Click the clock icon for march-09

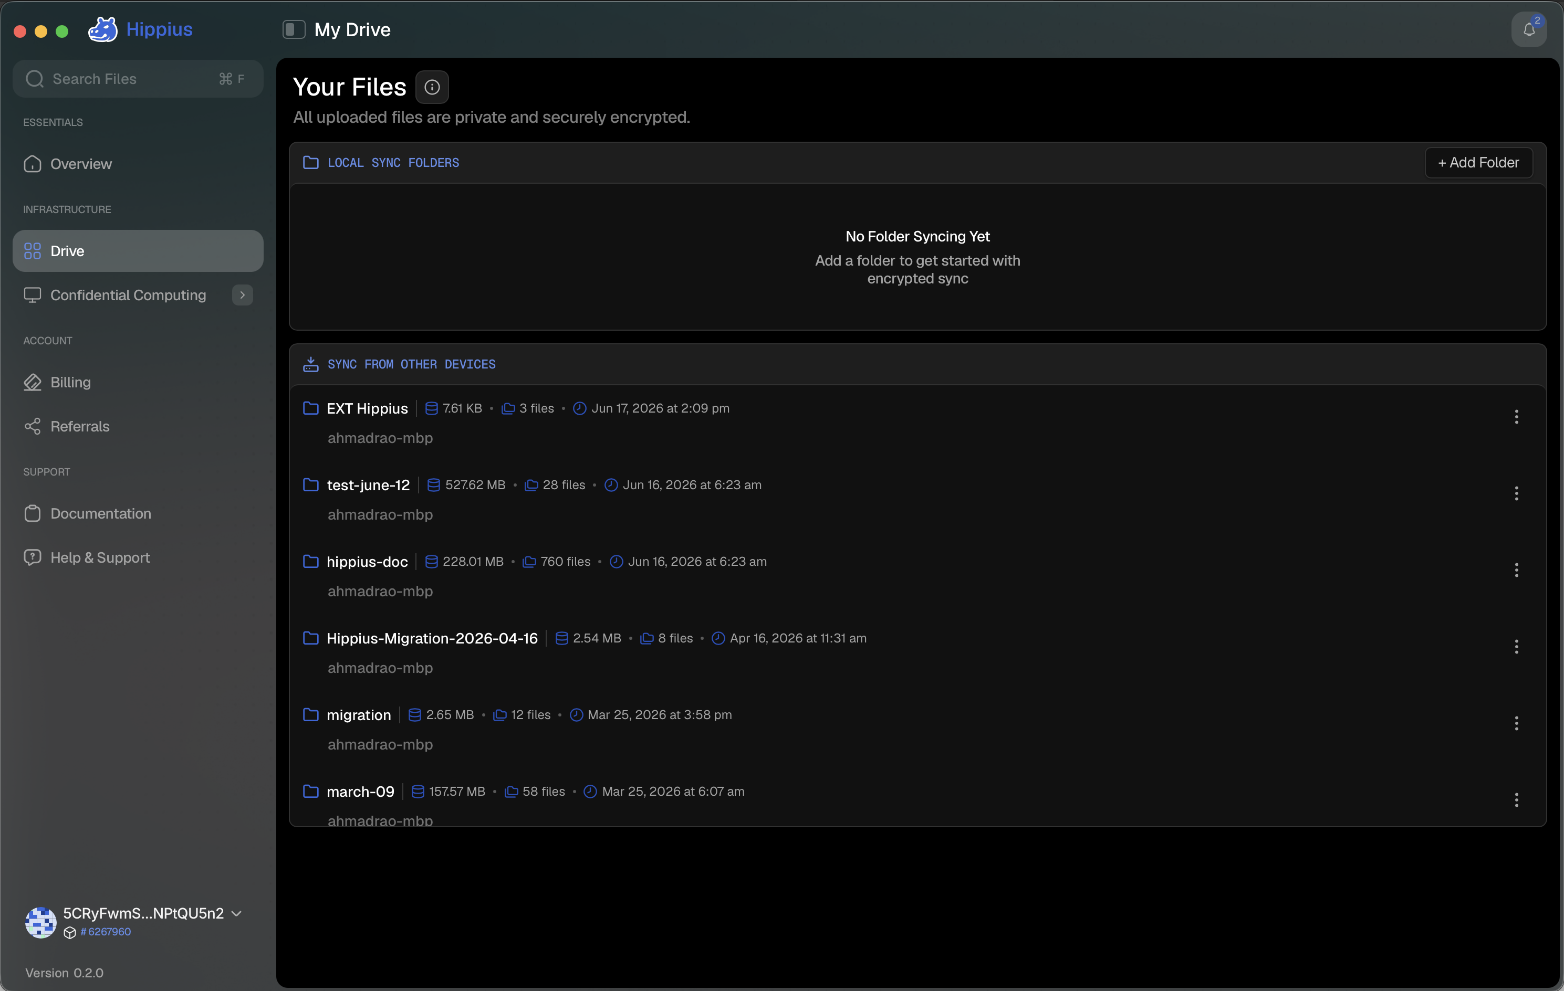(x=590, y=791)
